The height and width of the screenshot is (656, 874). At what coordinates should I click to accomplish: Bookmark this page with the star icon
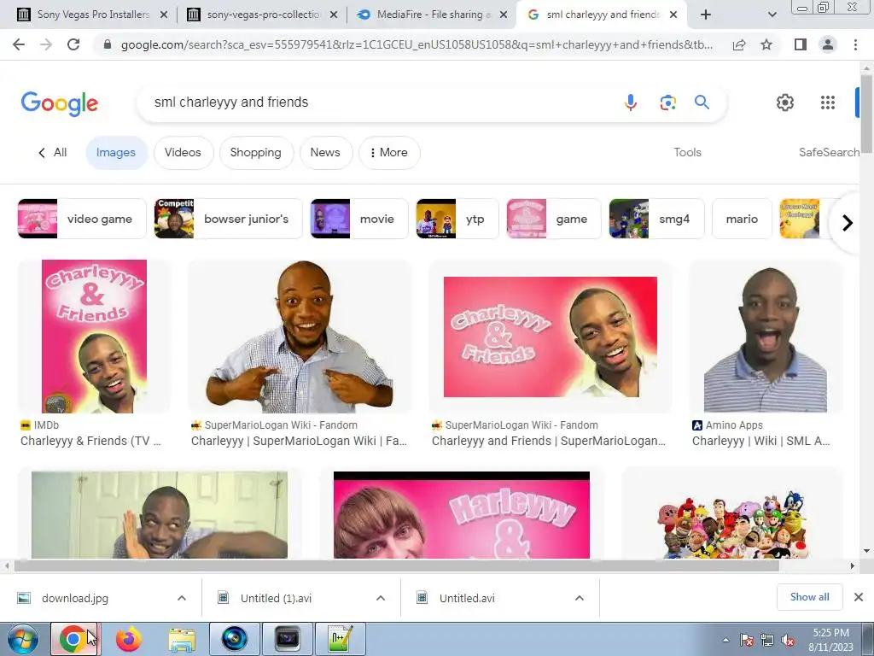tap(766, 44)
